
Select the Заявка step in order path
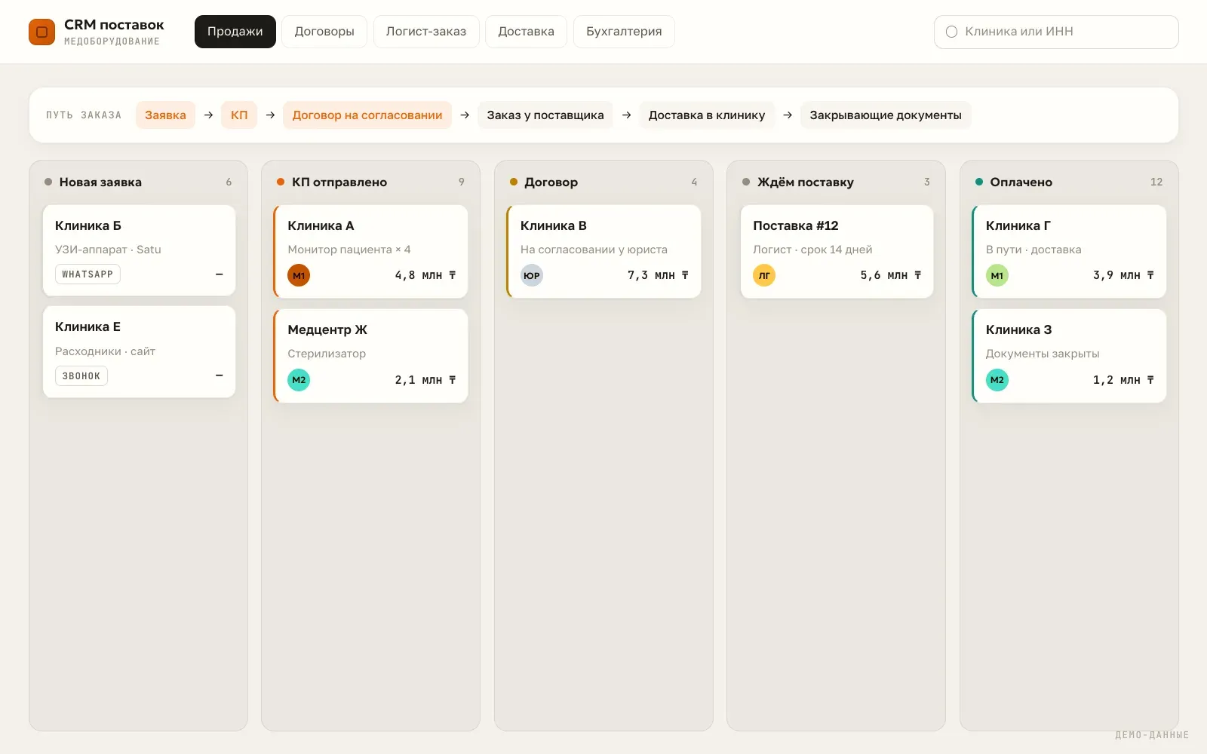click(165, 115)
